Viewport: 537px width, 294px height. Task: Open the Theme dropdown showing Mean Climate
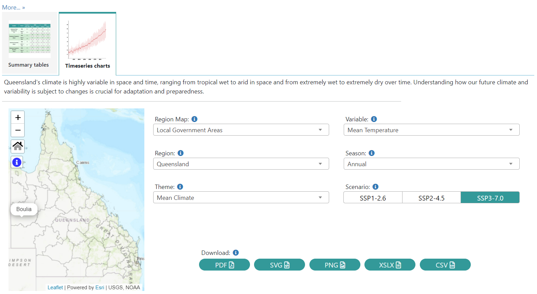pos(241,197)
